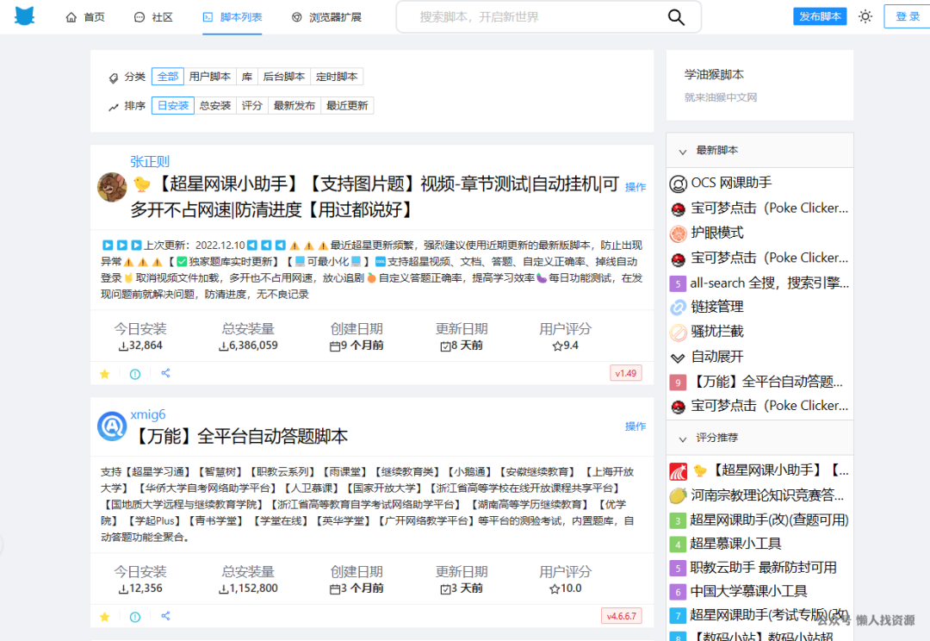
Task: Select the 脚本列表 navigation tab
Action: point(232,17)
